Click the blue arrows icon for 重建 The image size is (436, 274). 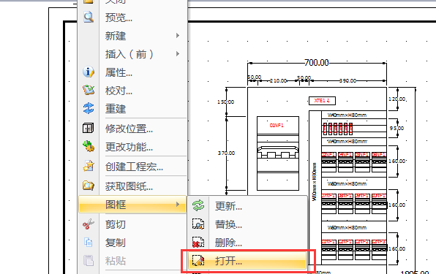coord(89,108)
